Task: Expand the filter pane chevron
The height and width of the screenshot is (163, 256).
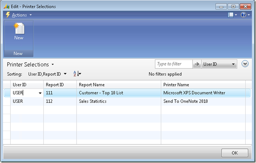Action: coord(246,64)
